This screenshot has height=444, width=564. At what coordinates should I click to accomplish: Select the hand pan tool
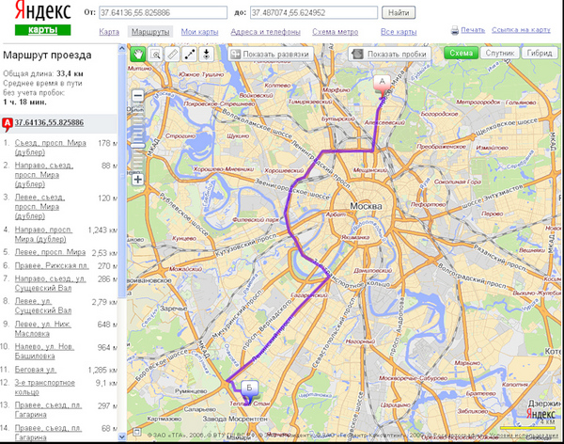[x=138, y=54]
